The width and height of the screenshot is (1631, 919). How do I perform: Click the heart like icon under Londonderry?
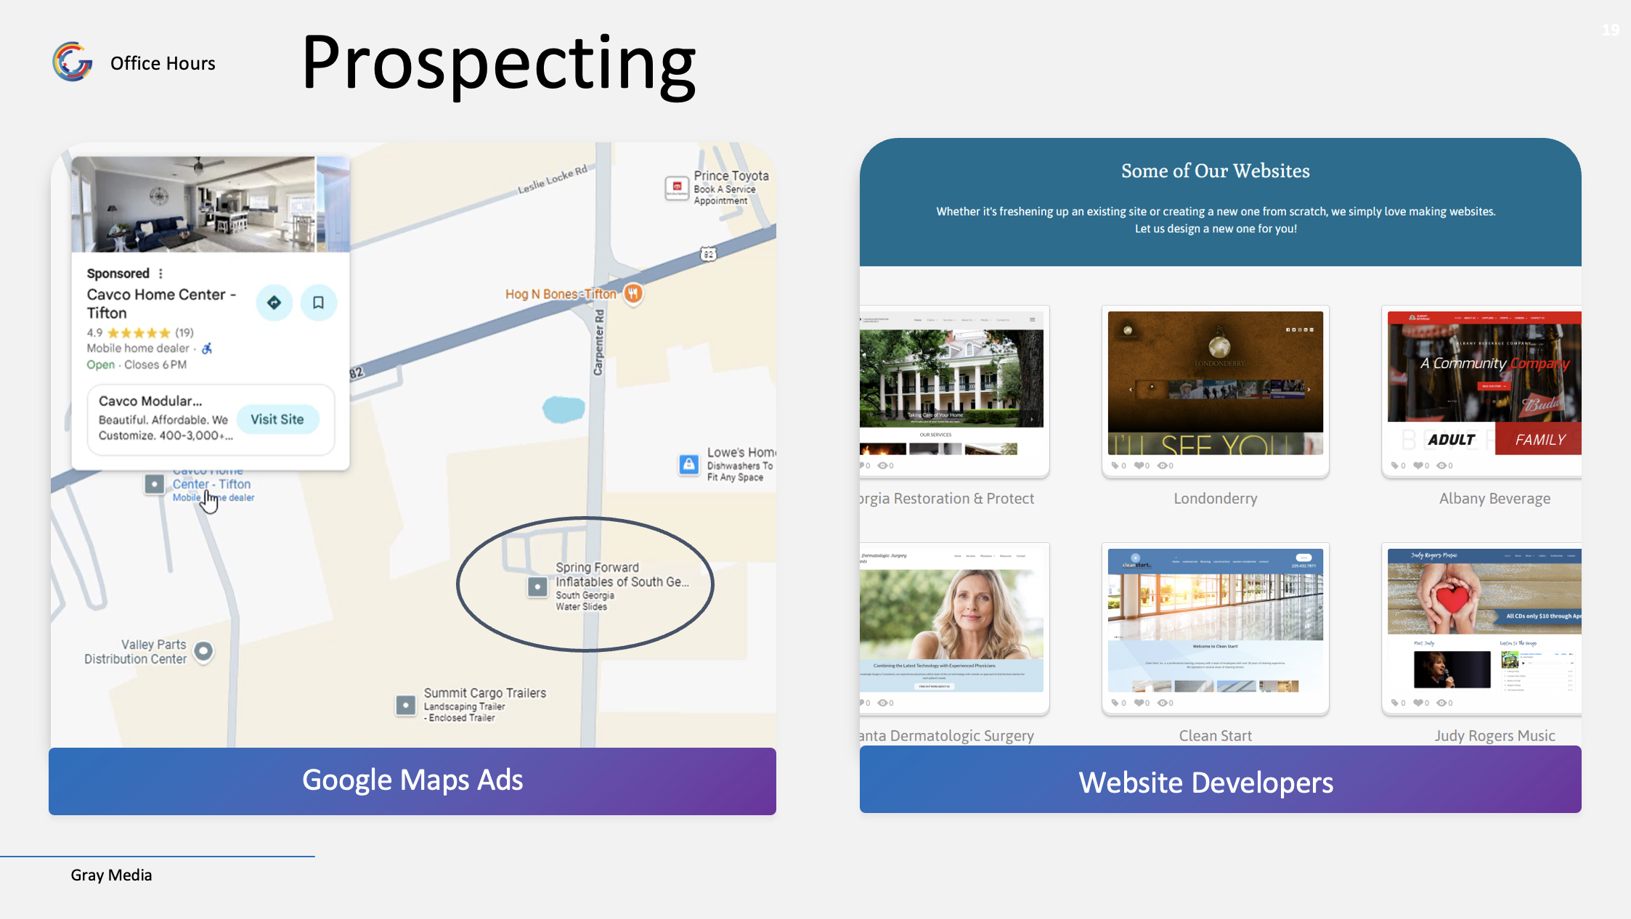(x=1139, y=466)
